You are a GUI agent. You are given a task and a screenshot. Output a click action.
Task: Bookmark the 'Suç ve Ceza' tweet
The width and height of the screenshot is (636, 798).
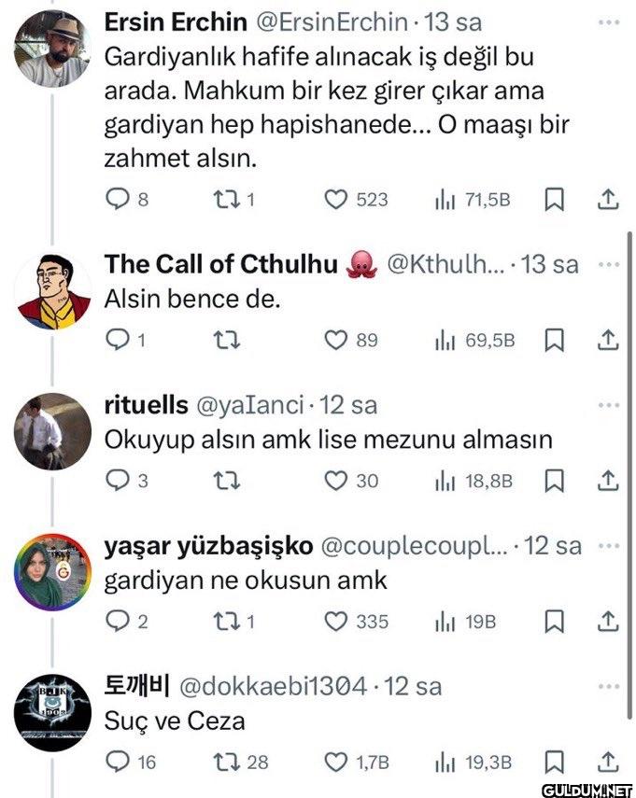click(553, 762)
